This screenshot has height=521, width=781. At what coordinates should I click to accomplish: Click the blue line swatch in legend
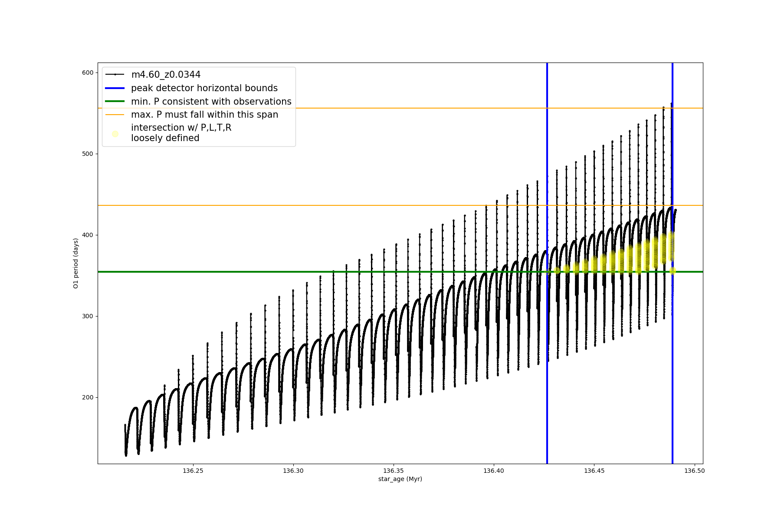[x=115, y=88]
